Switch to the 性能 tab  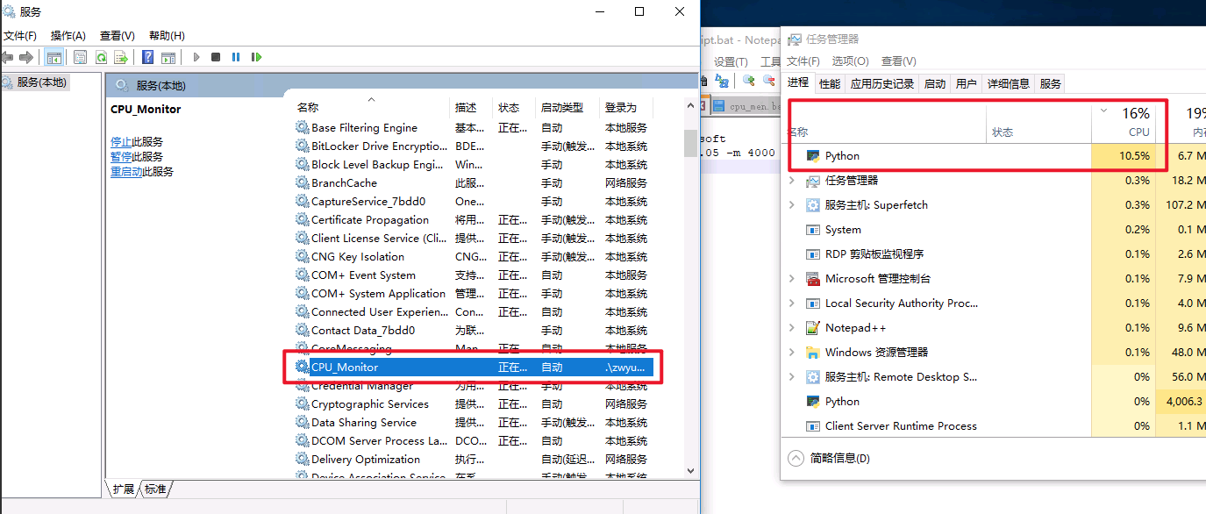(829, 84)
